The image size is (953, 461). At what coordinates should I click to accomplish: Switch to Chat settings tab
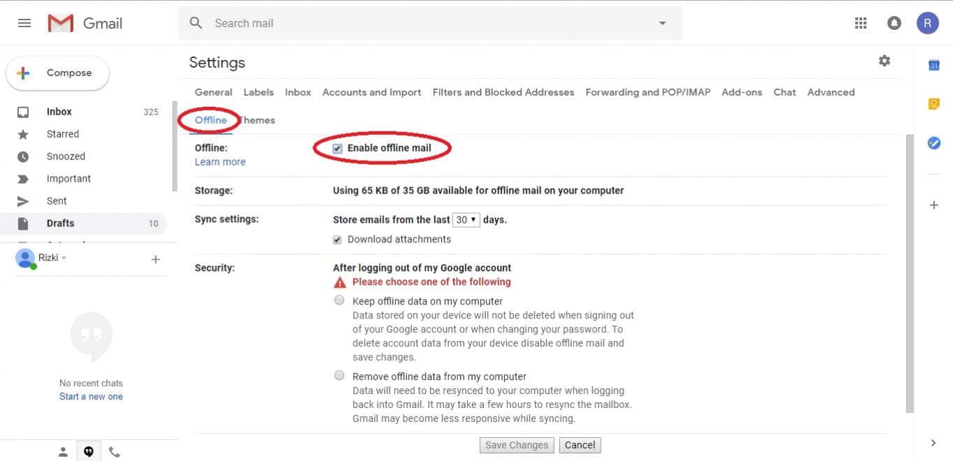pos(784,92)
